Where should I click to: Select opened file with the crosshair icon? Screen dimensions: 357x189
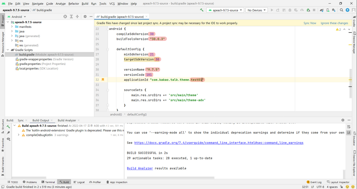[65, 16]
